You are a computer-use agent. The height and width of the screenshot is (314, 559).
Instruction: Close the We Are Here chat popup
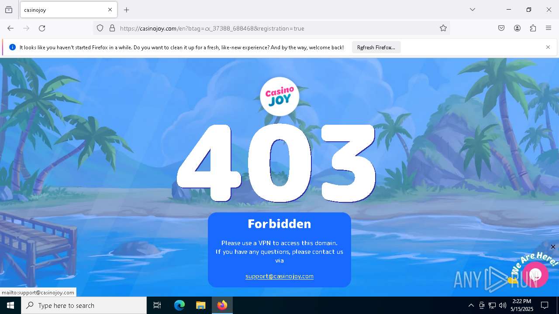click(553, 247)
